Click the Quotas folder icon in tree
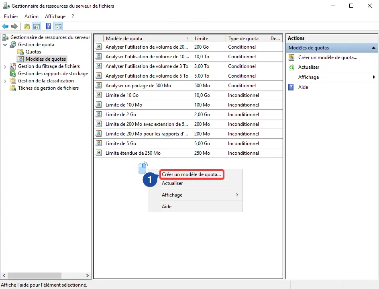Viewport: 379px width, 289px height. pyautogui.click(x=20, y=52)
